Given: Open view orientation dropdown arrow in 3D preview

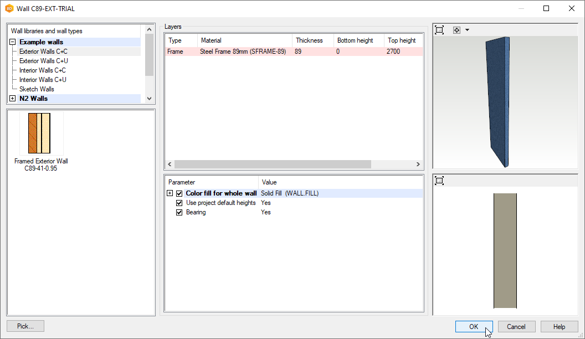Looking at the screenshot, I should click(x=467, y=30).
